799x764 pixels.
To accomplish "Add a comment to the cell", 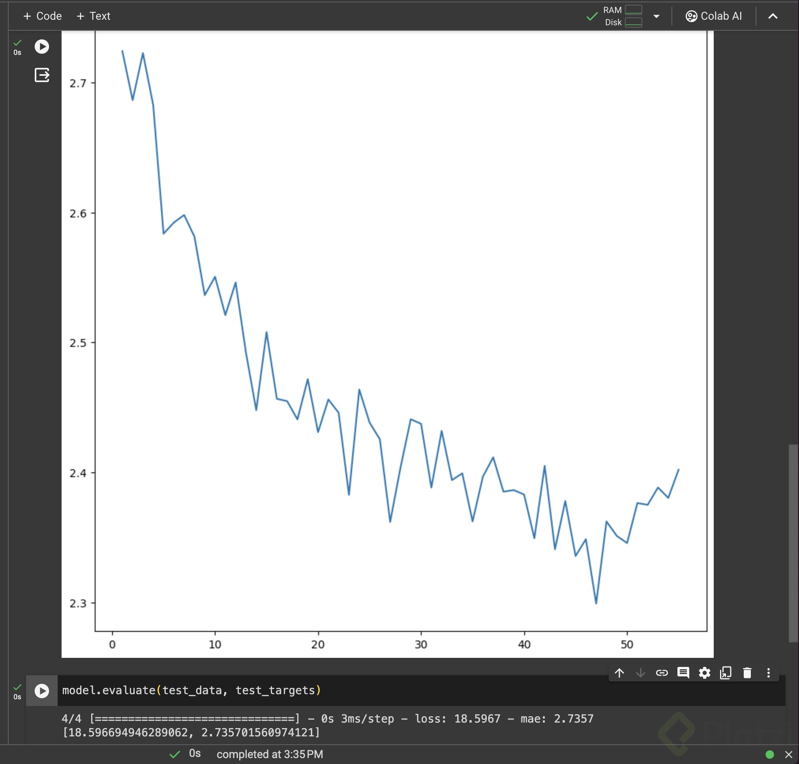I will [x=683, y=673].
